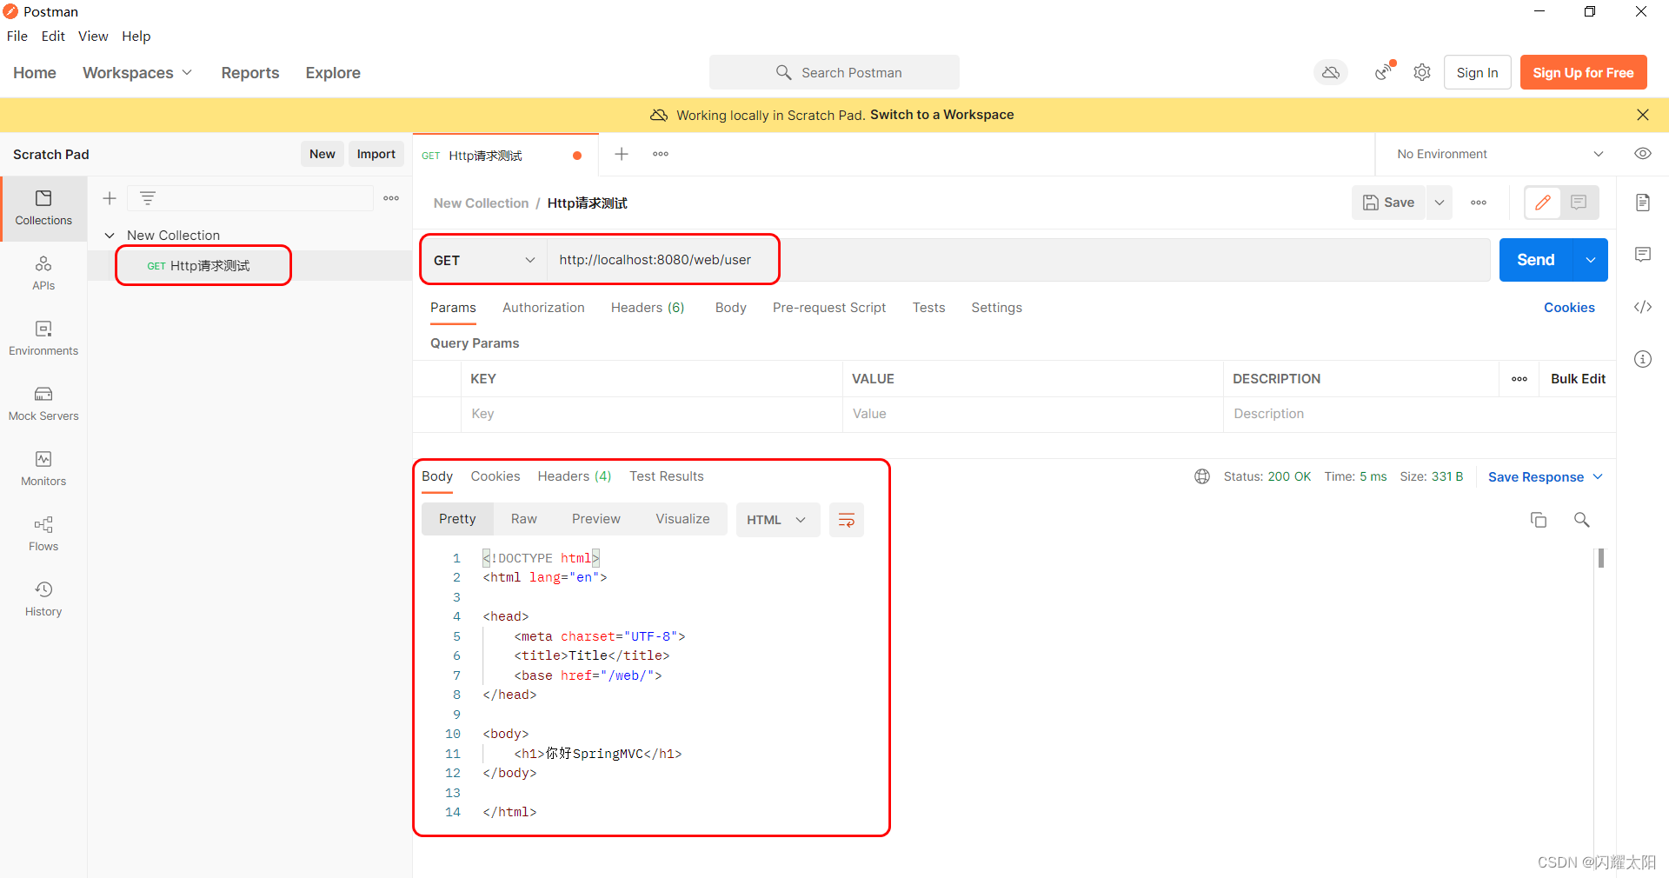Click Bulk Edit in params table

pyautogui.click(x=1578, y=379)
